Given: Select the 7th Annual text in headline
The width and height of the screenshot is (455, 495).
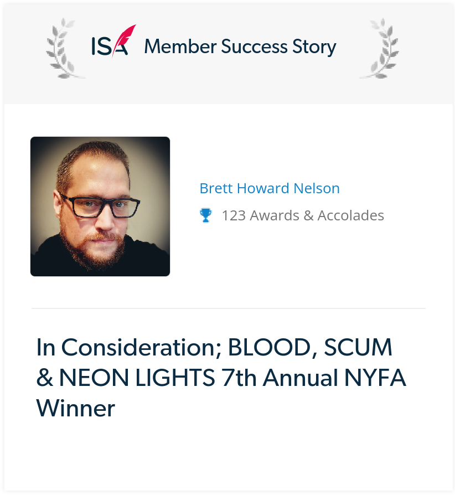Looking at the screenshot, I should point(279,378).
